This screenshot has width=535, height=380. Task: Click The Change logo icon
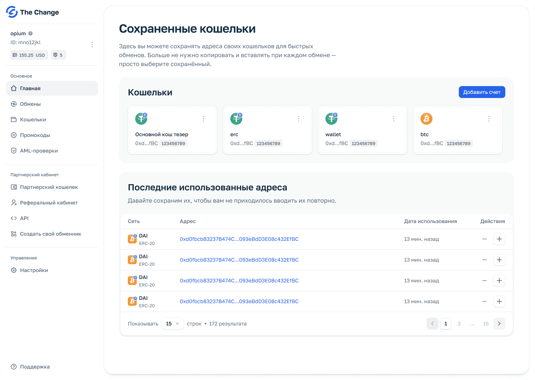click(x=12, y=12)
